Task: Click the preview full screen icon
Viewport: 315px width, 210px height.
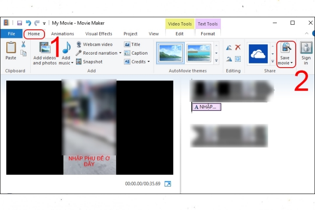Action: click(x=168, y=184)
